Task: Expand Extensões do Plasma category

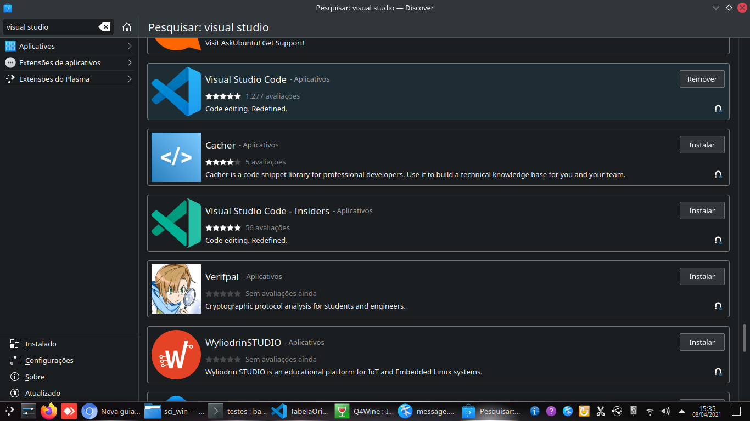Action: [69, 79]
